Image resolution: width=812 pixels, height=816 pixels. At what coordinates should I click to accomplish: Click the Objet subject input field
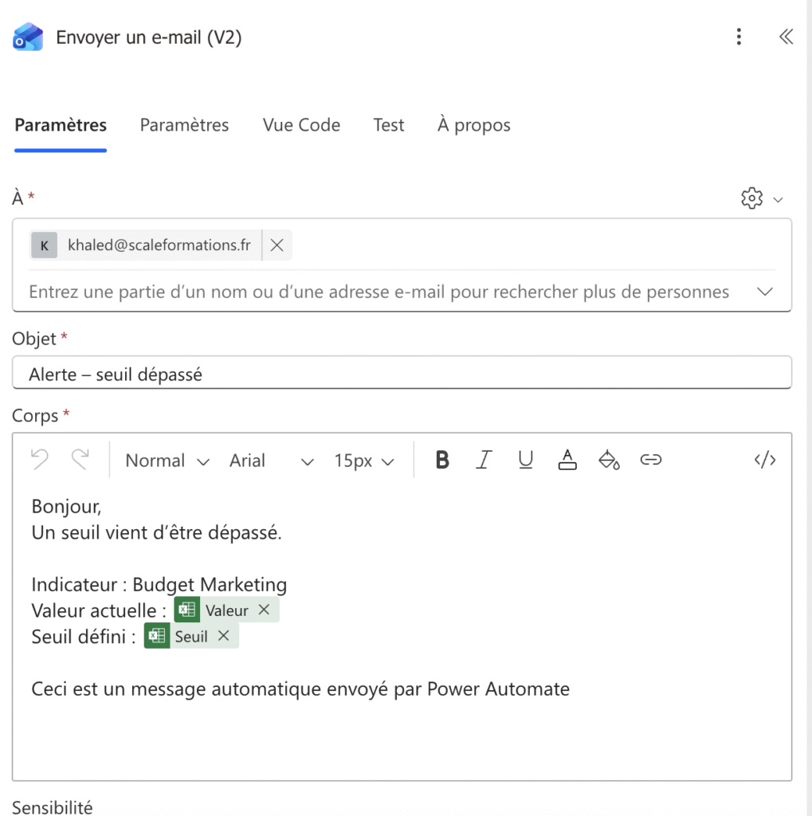[x=402, y=374]
